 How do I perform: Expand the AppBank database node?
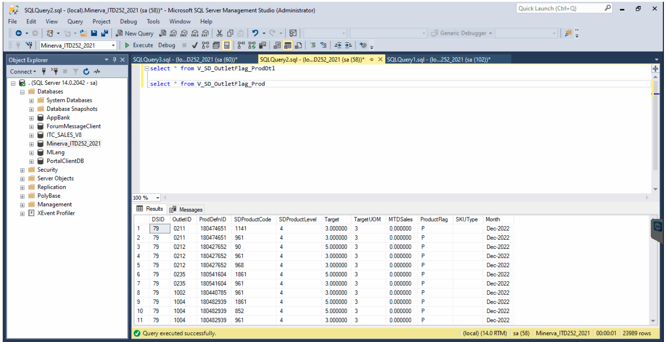click(x=31, y=118)
